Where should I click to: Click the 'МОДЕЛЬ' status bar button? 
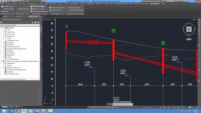coord(112,107)
